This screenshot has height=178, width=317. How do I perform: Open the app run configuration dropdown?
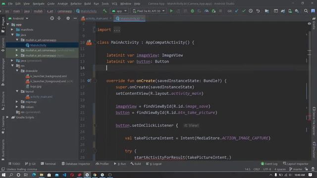point(119,11)
